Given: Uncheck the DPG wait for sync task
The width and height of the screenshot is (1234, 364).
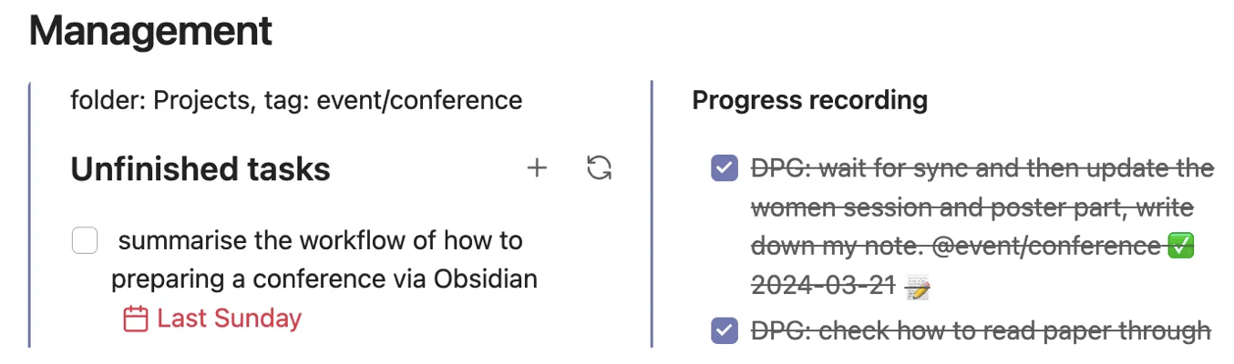Looking at the screenshot, I should click(x=724, y=169).
